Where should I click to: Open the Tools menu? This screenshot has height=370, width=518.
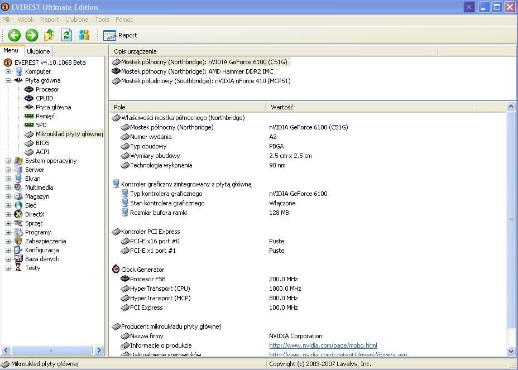[x=102, y=20]
